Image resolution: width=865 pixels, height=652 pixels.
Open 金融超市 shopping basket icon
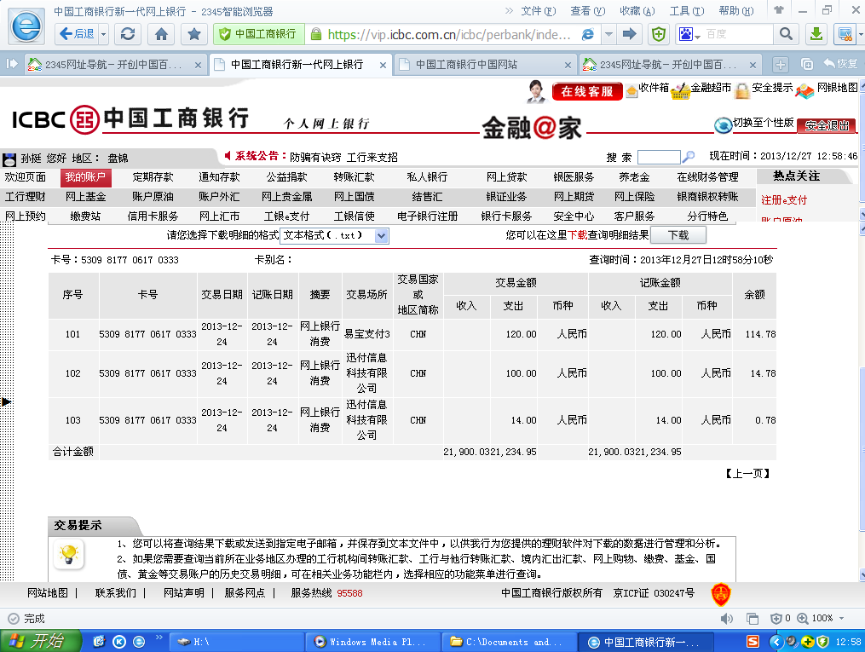681,89
